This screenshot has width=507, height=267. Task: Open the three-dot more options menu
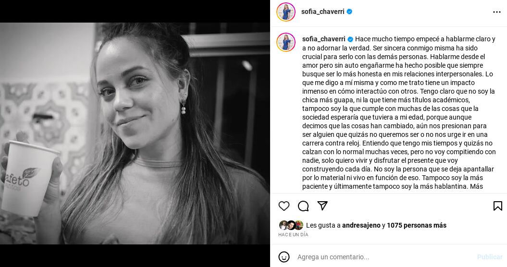(x=497, y=12)
